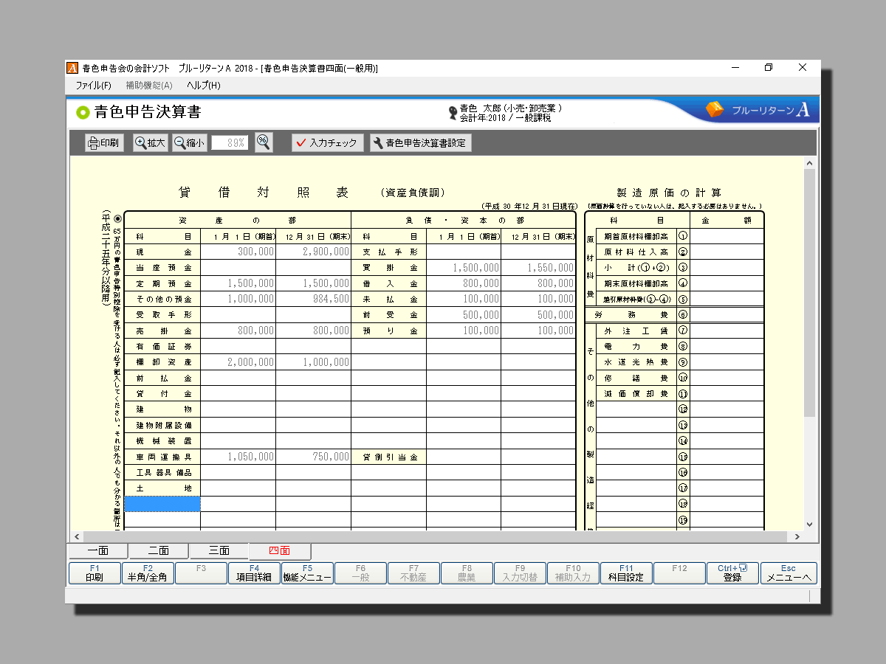Click the zoom percentage field showing 89%
The image size is (886, 664).
229,143
